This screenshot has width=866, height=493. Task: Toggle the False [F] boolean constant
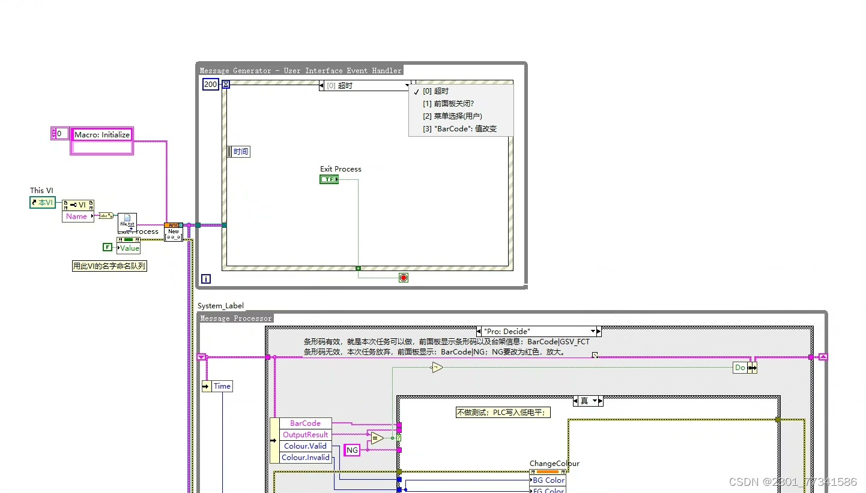(x=107, y=247)
